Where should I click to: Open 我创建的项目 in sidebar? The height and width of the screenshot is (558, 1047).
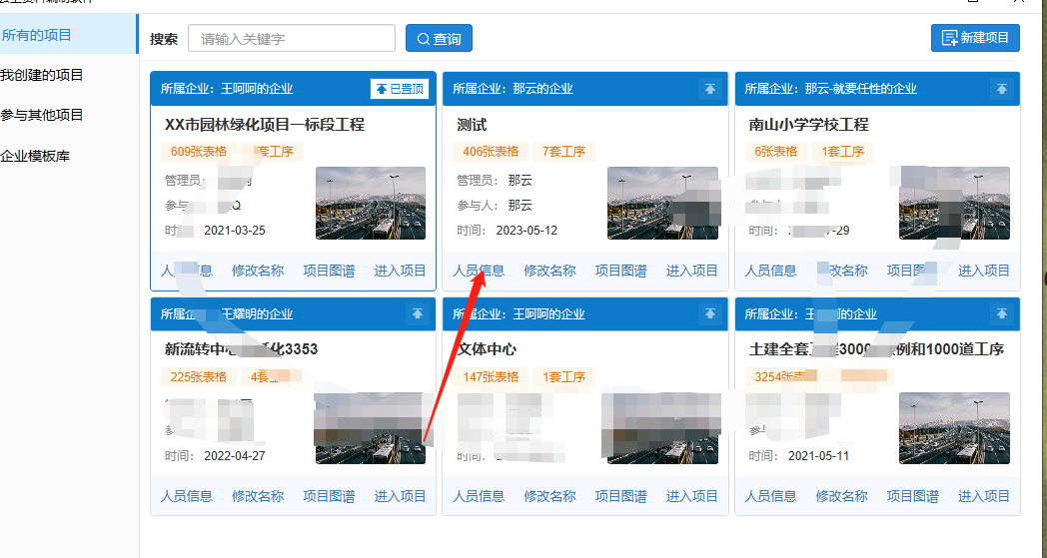point(42,75)
